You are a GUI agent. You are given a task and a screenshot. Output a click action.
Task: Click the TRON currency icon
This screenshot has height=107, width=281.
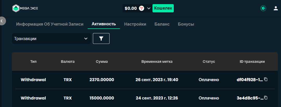[142, 8]
